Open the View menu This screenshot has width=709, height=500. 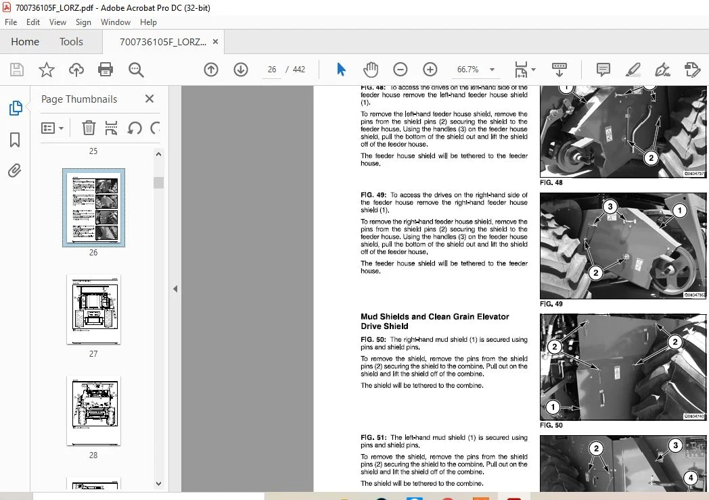tap(58, 22)
